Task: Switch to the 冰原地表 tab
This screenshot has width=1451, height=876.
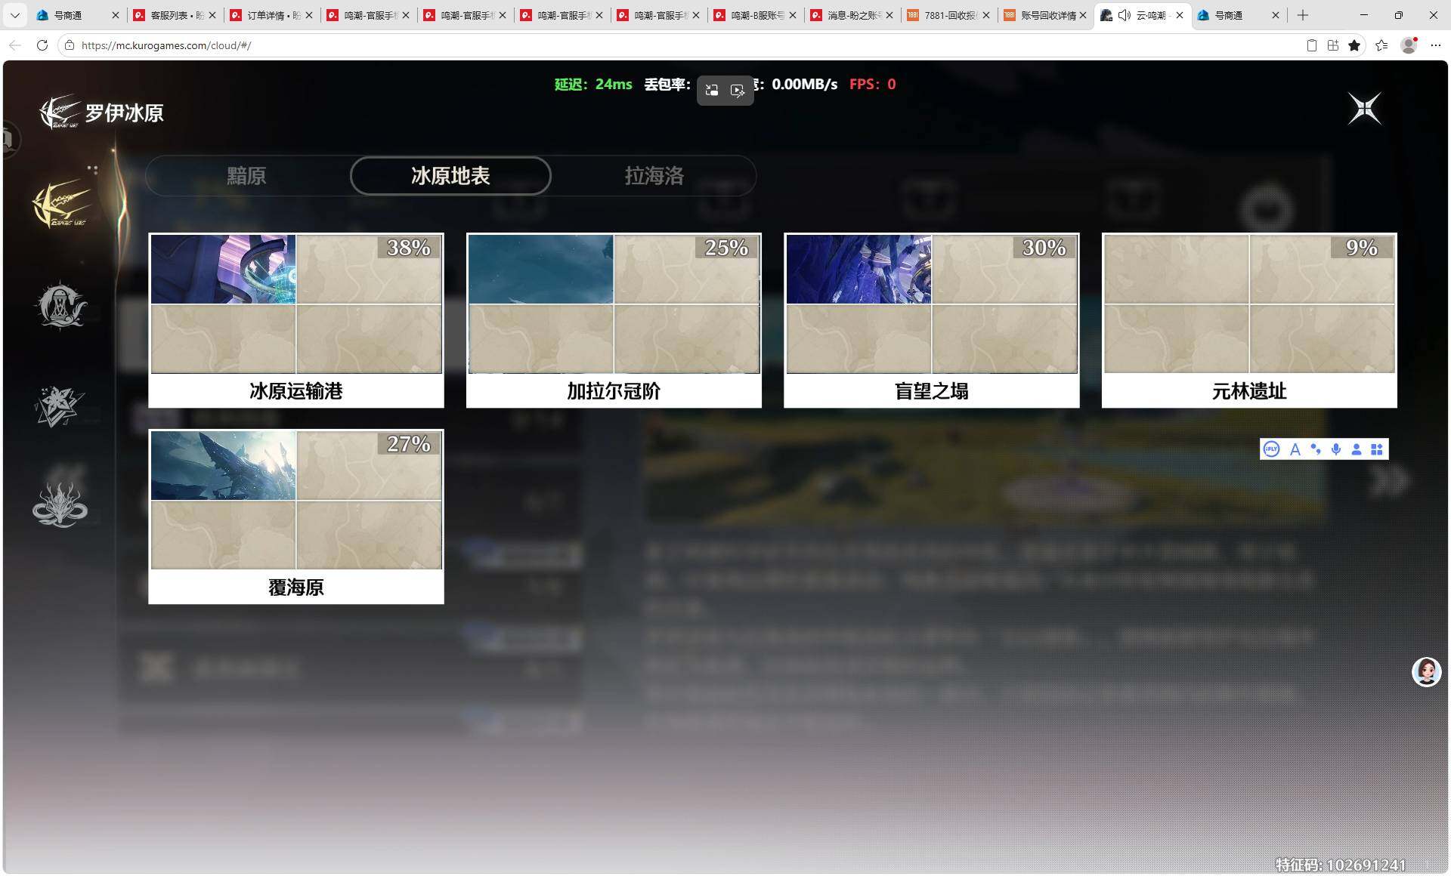Action: 450,176
